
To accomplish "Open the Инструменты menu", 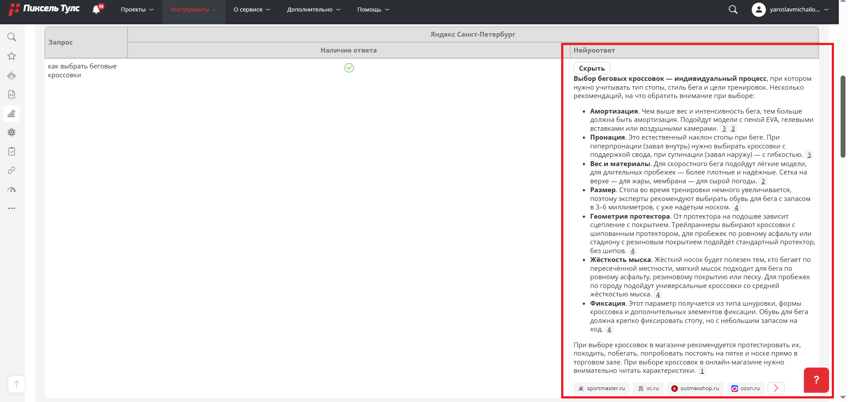I will (x=194, y=10).
